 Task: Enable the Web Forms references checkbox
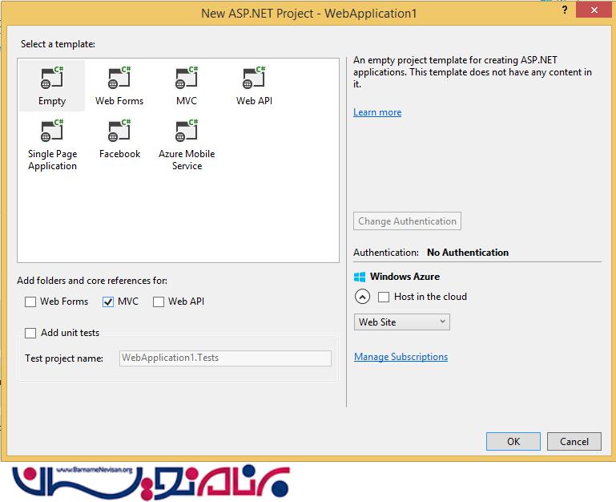[x=30, y=302]
